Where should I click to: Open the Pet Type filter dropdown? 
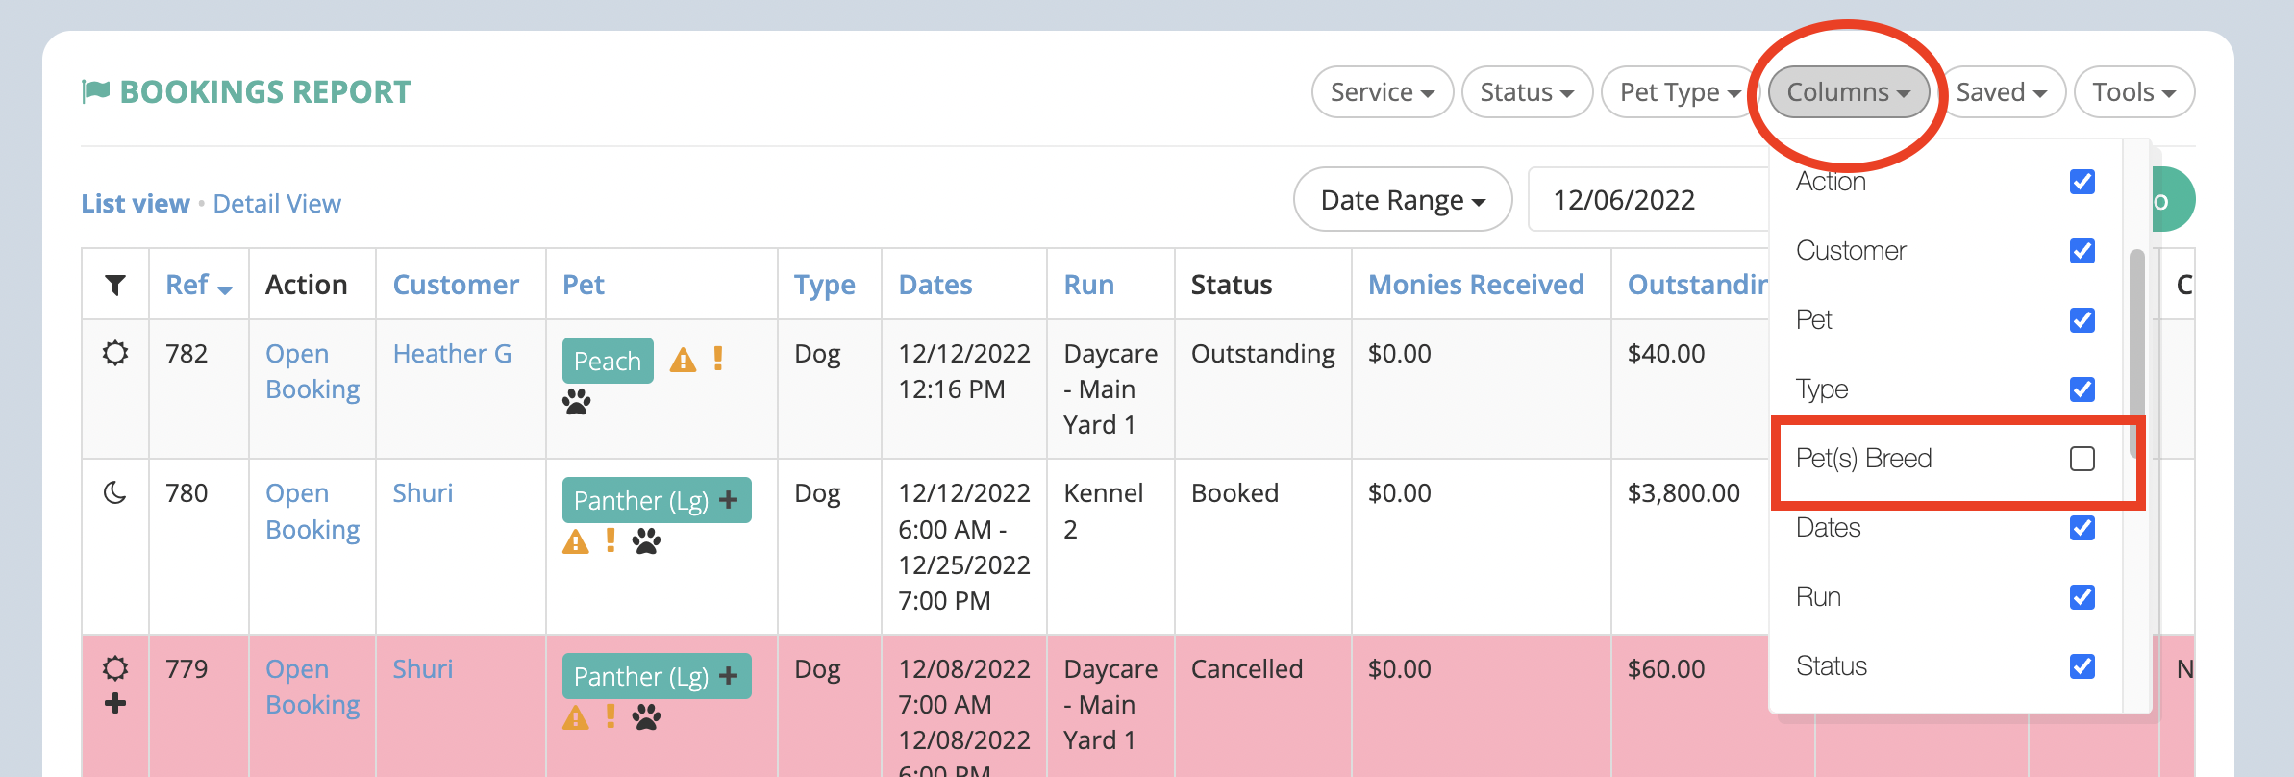pyautogui.click(x=1680, y=92)
